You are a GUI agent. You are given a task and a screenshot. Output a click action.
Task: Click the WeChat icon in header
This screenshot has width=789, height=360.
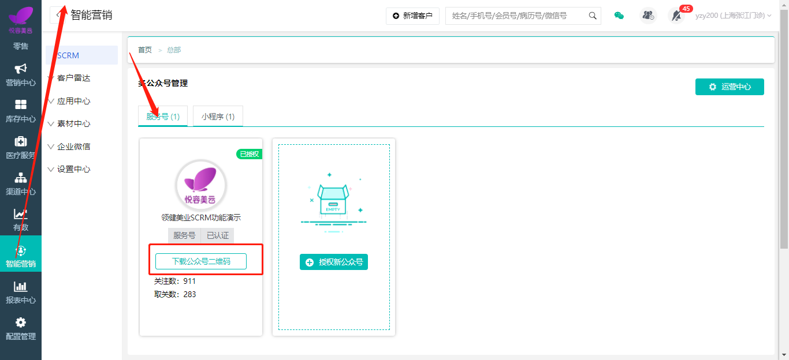pos(619,16)
